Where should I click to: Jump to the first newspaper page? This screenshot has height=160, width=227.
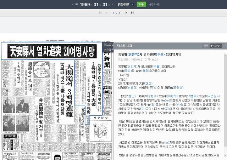(x=100, y=13)
